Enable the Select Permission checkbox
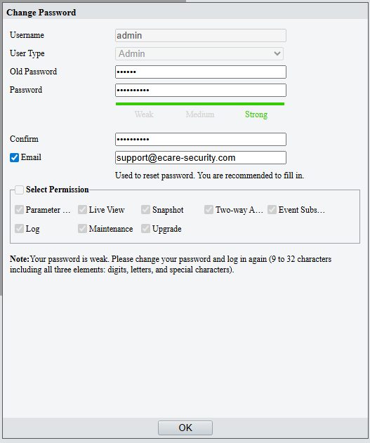The height and width of the screenshot is (443, 370). click(x=19, y=190)
